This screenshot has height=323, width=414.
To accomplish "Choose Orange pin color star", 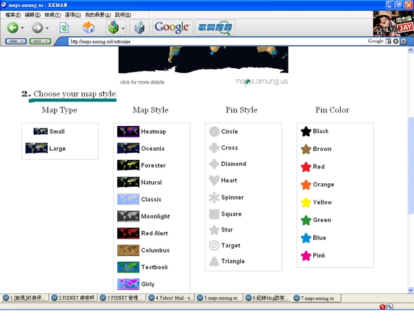I will (306, 185).
